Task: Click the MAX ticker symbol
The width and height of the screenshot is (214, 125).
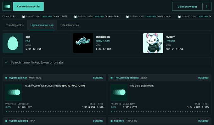Action: [x=32, y=121]
